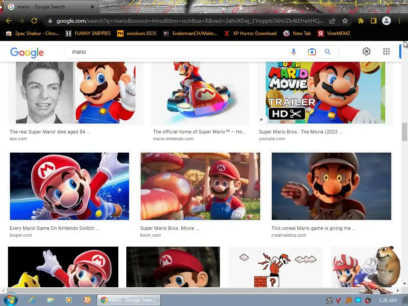408x306 pixels.
Task: Toggle the Chrome side panel
Action: 374,21
